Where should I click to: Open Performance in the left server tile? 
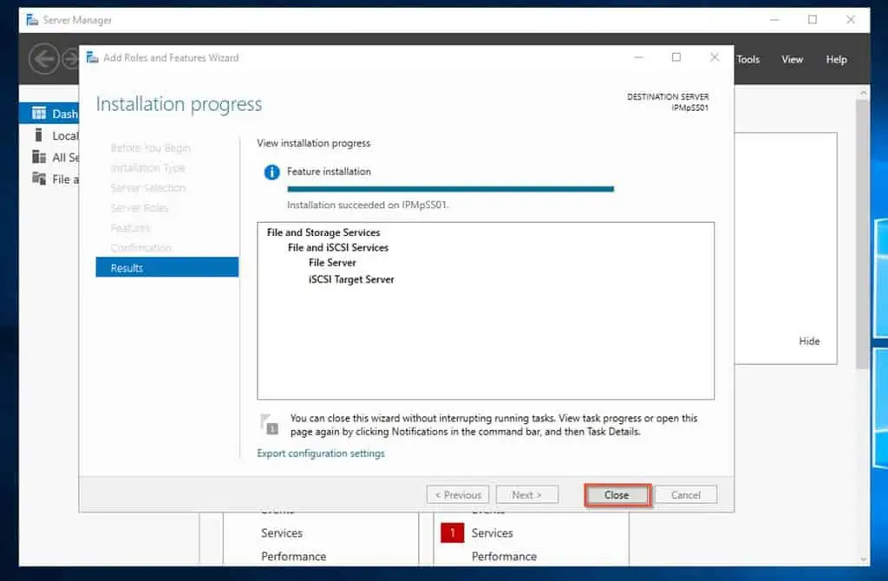[x=294, y=557]
